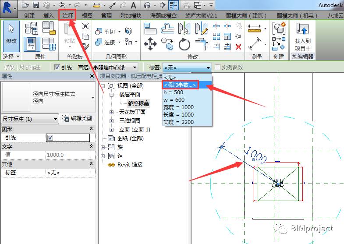Screen dimensions: 344x244
Task: Open the 注释 ribbon tab
Action: [67, 15]
